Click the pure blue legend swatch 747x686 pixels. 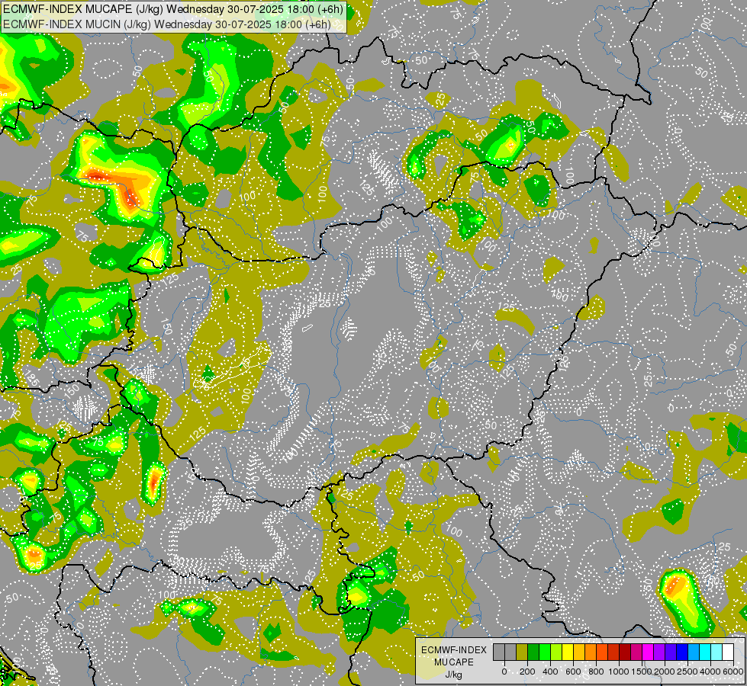pos(683,652)
